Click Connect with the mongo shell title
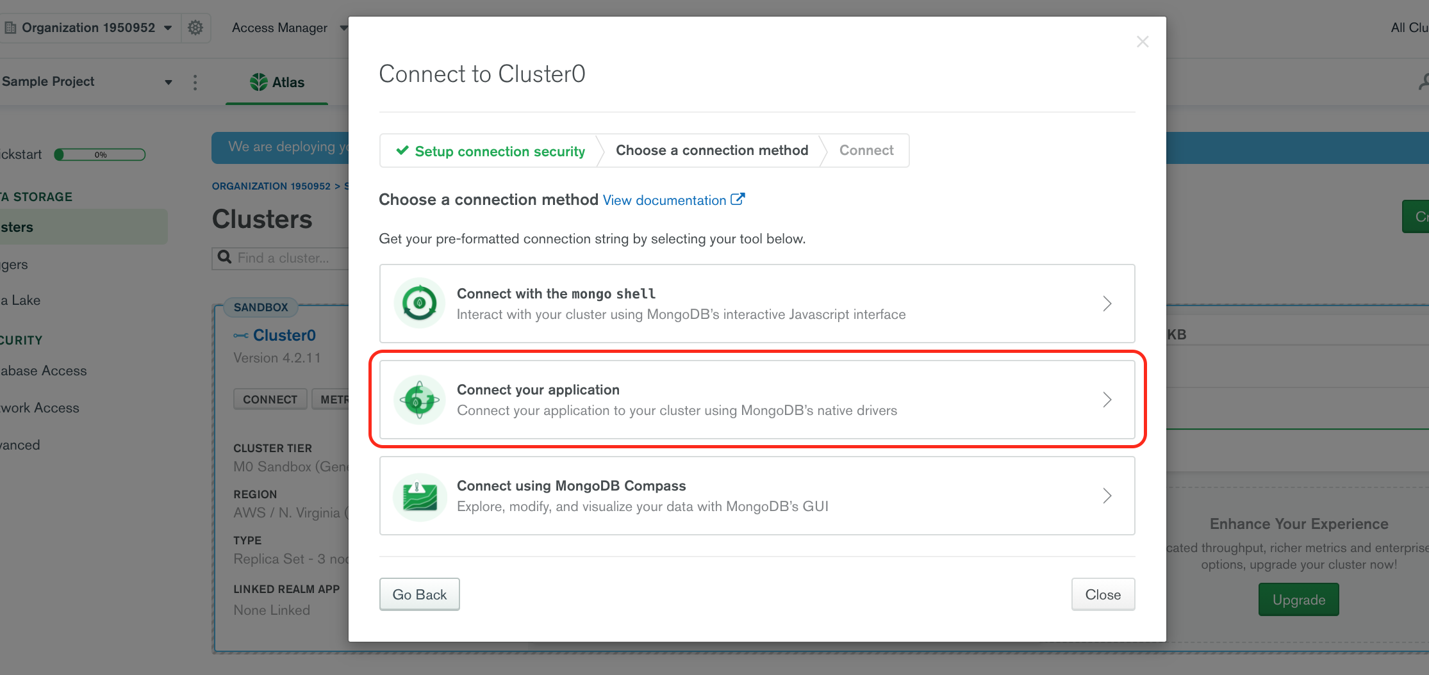Image resolution: width=1429 pixels, height=675 pixels. pyautogui.click(x=556, y=293)
